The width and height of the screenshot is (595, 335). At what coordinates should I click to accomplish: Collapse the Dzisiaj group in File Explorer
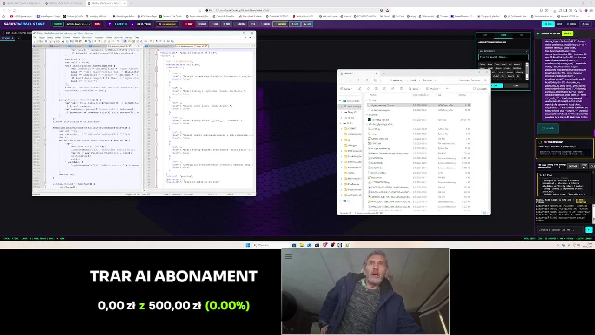[367, 100]
